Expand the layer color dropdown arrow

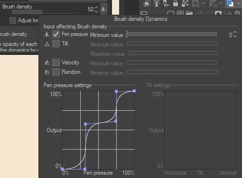[x=238, y=3]
